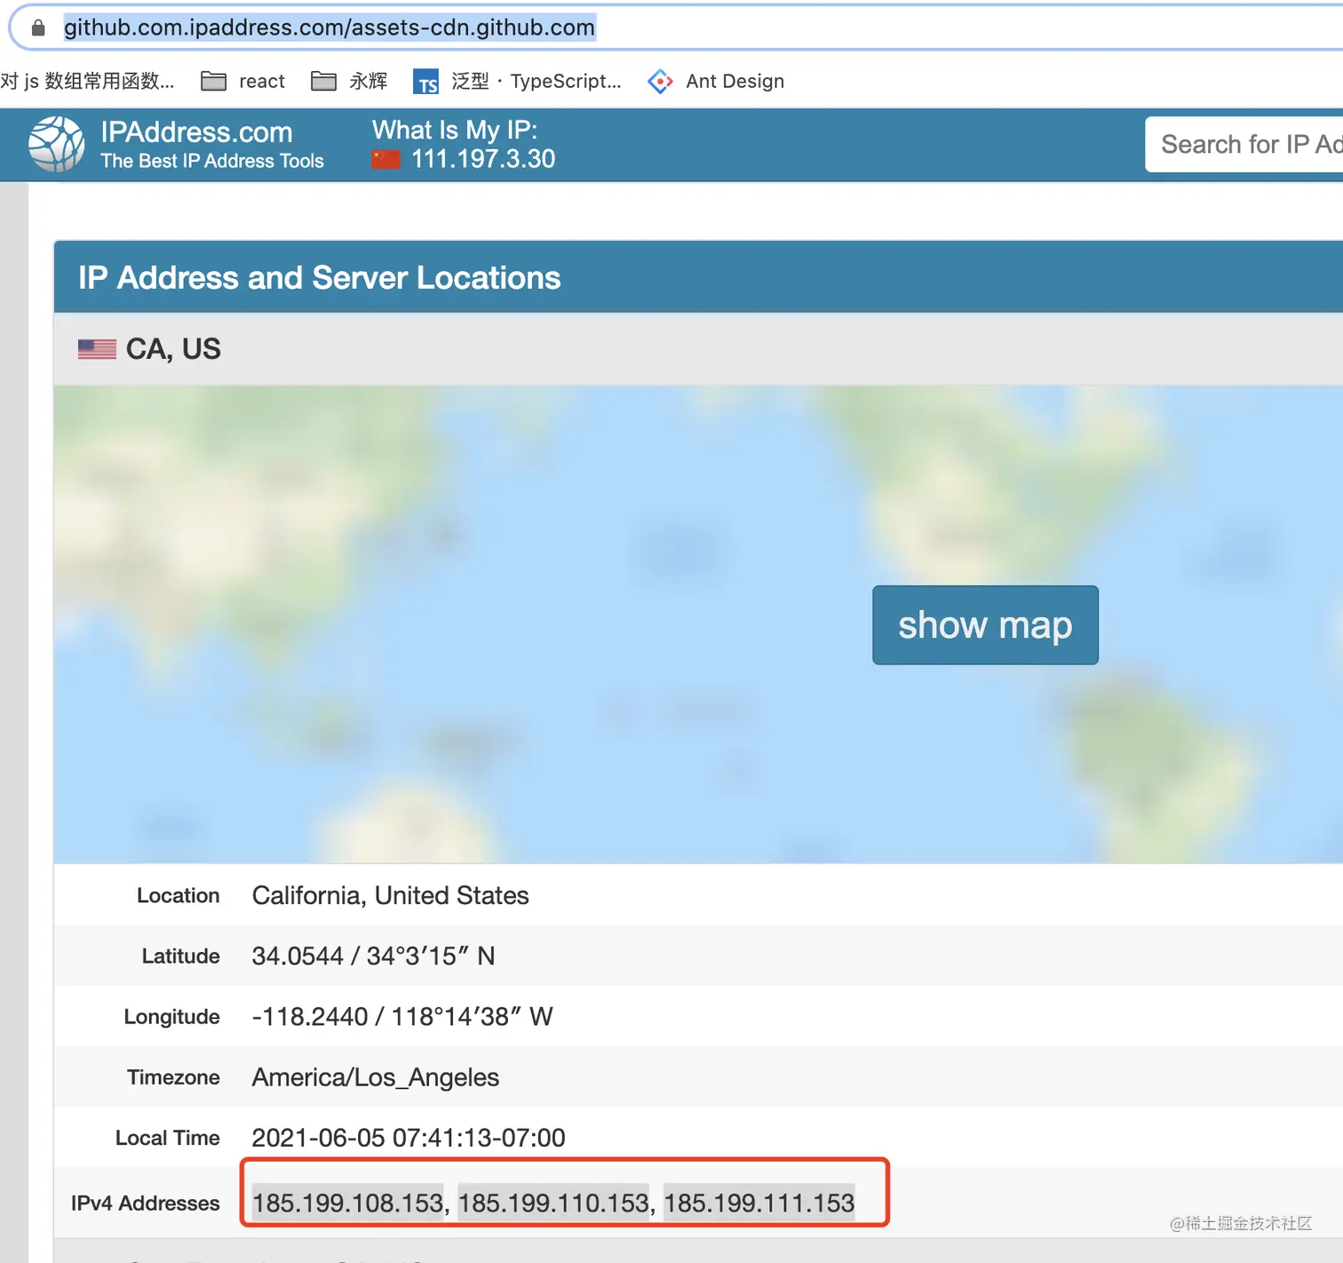
Task: Open the 永辉 bookmark folder
Action: pyautogui.click(x=349, y=81)
